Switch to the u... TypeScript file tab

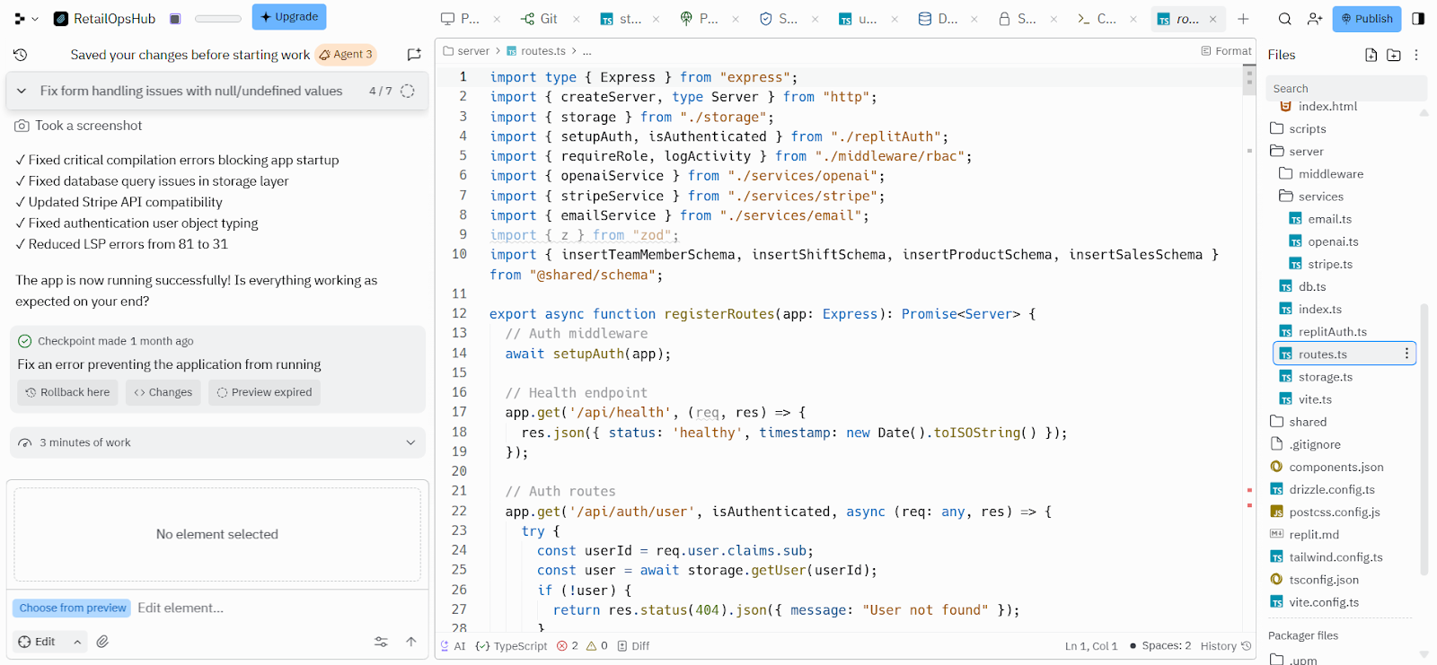tap(858, 19)
